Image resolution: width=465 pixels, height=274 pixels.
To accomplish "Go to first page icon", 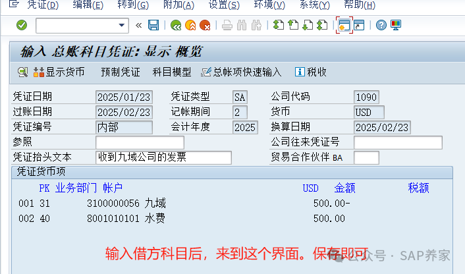I will [279, 25].
